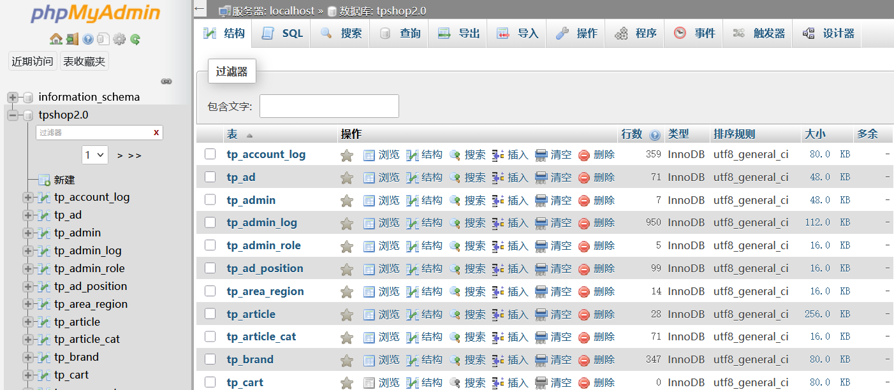Click the 近期访问 button
The width and height of the screenshot is (894, 390).
tap(33, 61)
